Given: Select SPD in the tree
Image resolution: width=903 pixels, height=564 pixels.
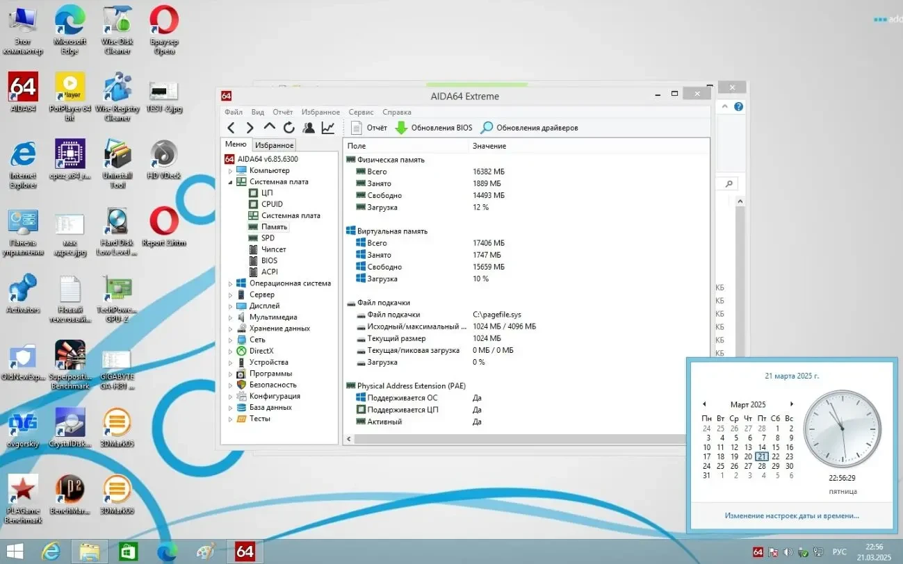Looking at the screenshot, I should click(x=268, y=238).
